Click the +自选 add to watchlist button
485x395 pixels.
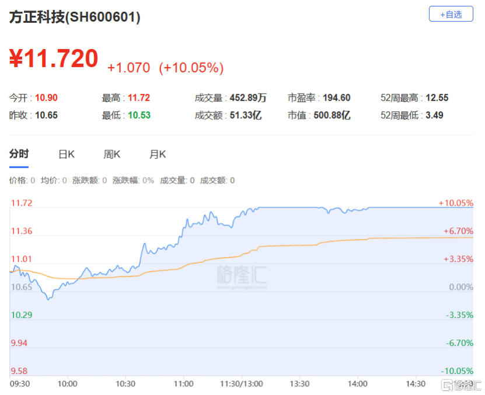tap(451, 14)
